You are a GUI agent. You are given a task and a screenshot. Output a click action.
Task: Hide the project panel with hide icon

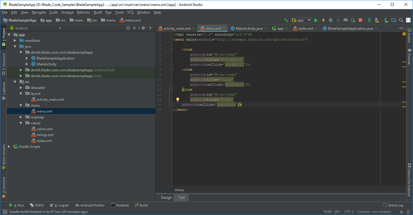coord(151,28)
